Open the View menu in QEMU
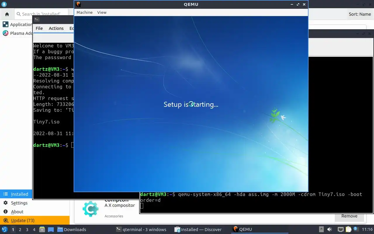Viewport: 374px width, 234px height. [x=102, y=12]
